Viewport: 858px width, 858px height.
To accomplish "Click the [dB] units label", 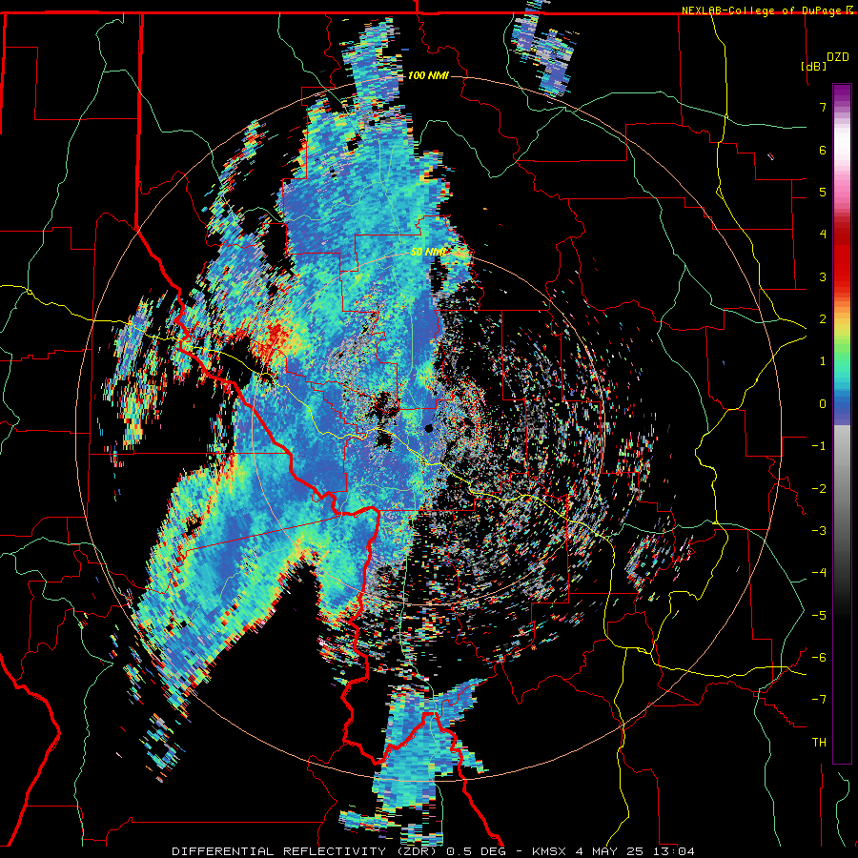I will coord(813,66).
